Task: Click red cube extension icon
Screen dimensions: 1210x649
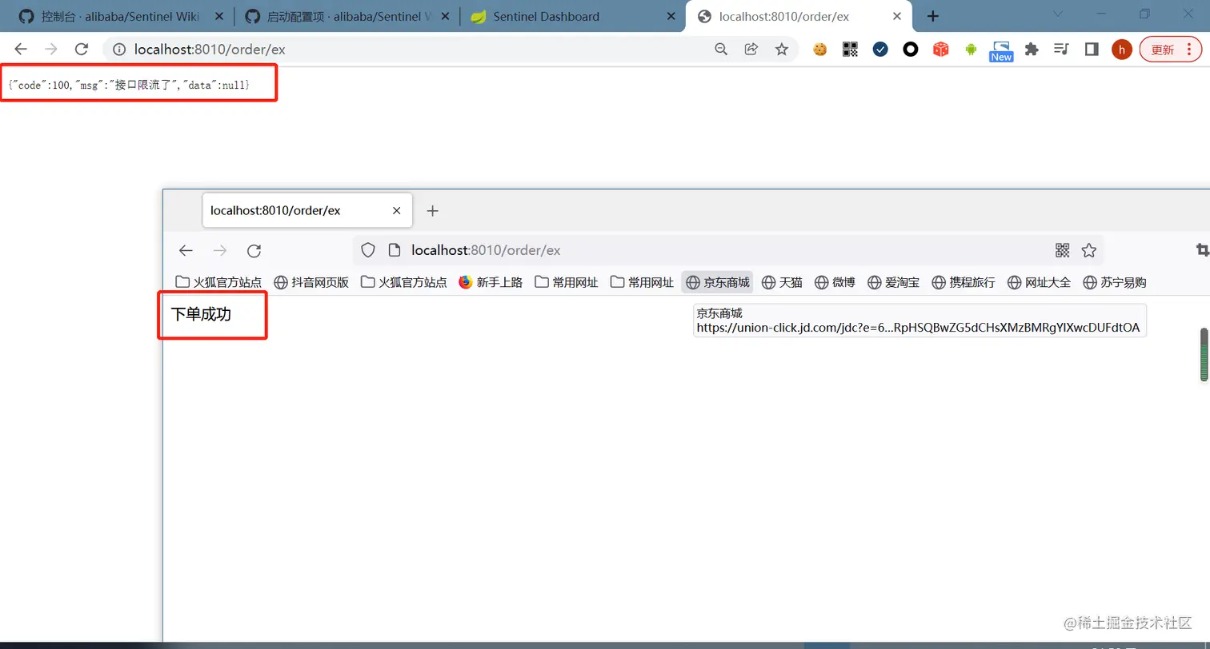Action: (x=941, y=50)
